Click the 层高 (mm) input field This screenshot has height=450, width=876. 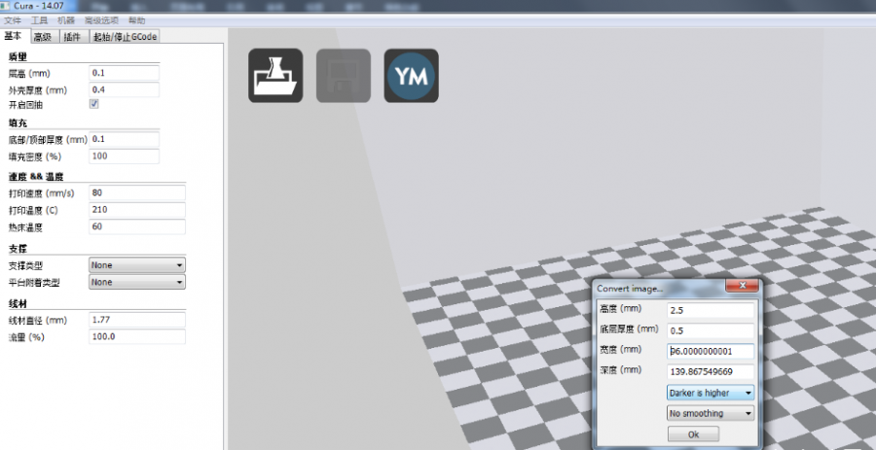click(x=124, y=73)
